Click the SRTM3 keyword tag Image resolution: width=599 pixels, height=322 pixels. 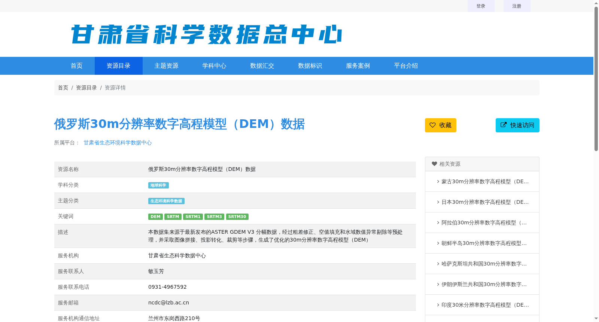(215, 217)
